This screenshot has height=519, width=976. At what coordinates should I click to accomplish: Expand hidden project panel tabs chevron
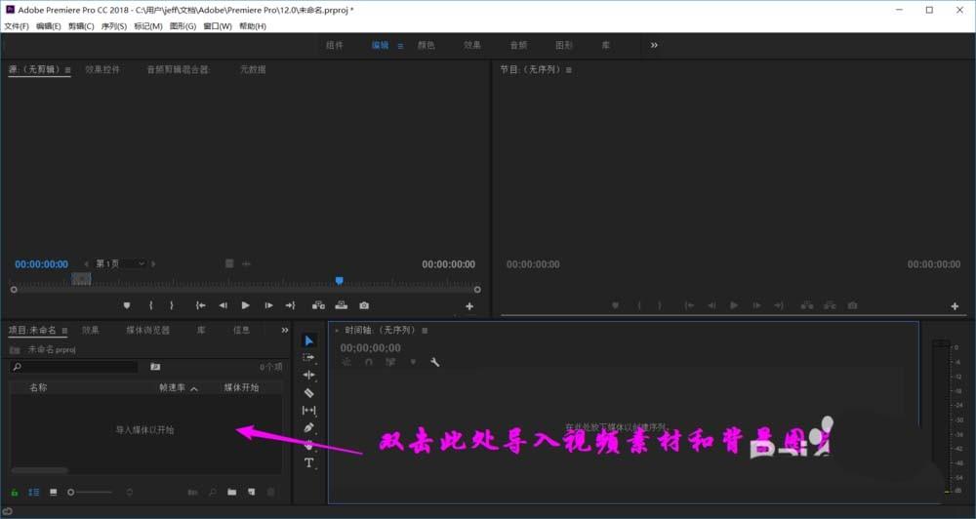click(x=284, y=330)
